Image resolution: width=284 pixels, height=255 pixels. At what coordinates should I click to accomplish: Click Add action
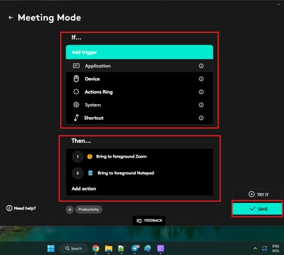click(x=84, y=189)
